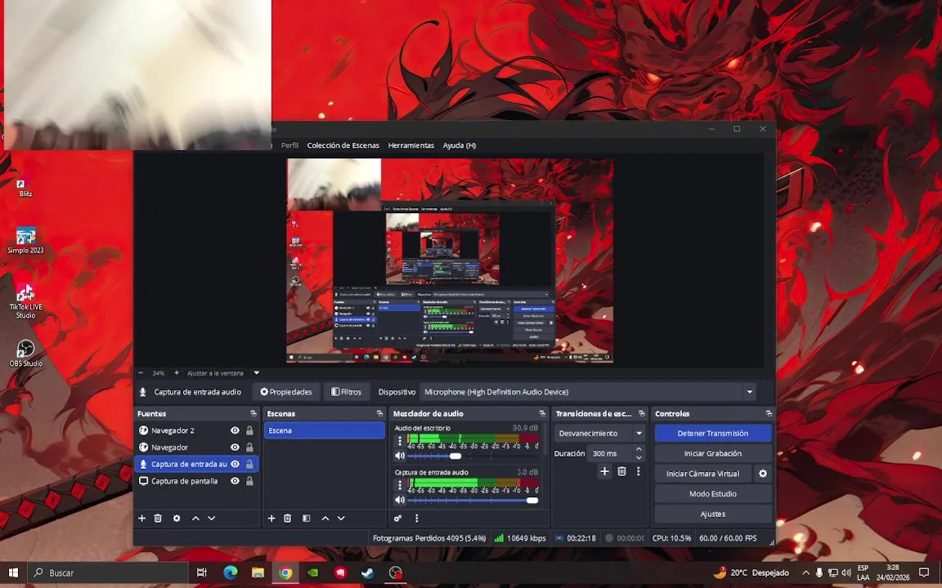This screenshot has width=942, height=588.
Task: Increase transition Duración with up arrow
Action: pos(639,449)
